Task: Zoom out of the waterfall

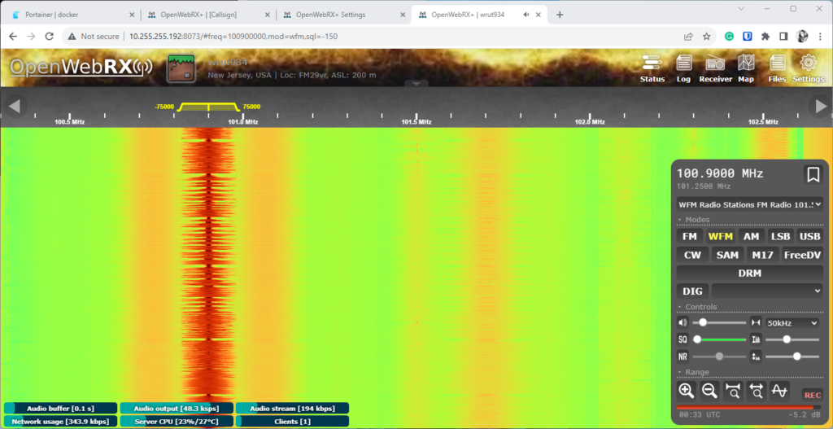Action: point(709,391)
